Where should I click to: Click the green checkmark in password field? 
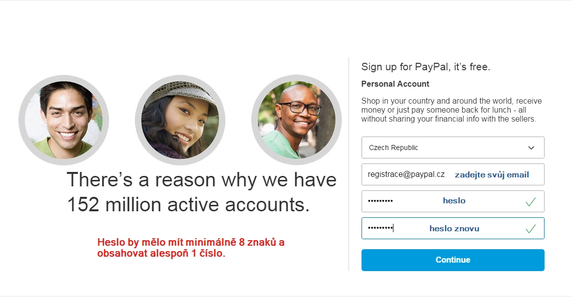(x=531, y=201)
